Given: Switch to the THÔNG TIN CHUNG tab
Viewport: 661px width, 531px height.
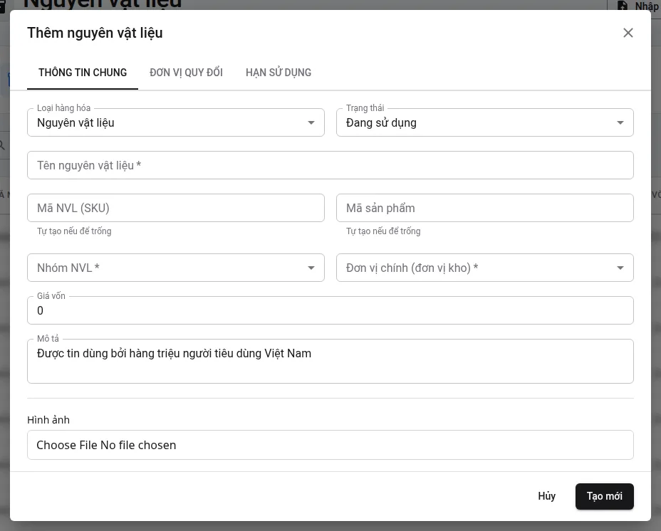Looking at the screenshot, I should pyautogui.click(x=83, y=73).
